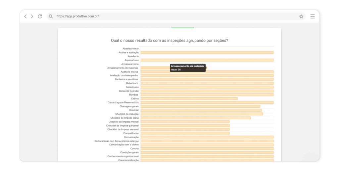
Task: Click the browser forward arrow
Action: click(32, 16)
